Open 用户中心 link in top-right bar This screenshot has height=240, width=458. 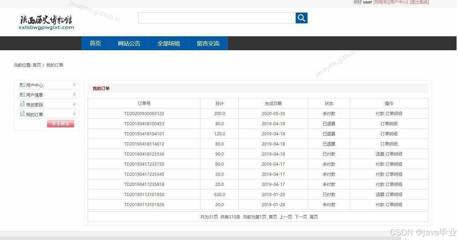coord(398,2)
